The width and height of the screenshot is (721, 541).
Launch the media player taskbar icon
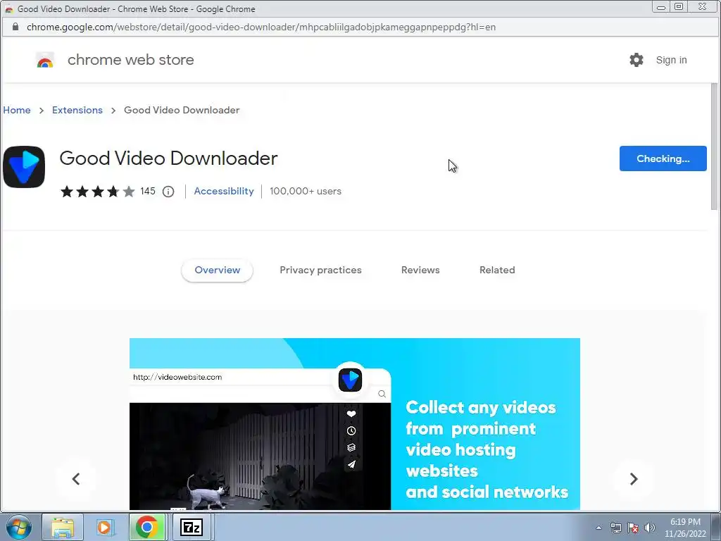104,527
